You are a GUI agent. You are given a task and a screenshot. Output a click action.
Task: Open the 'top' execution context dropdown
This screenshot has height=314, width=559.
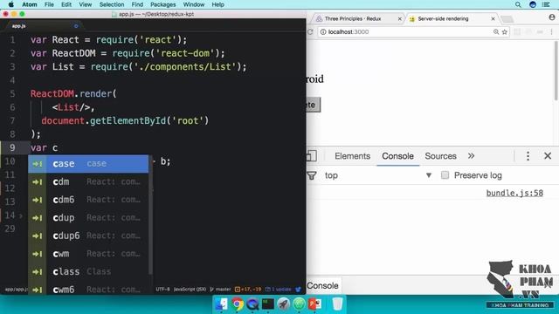(378, 175)
